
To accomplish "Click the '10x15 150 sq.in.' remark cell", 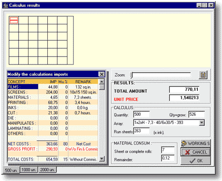I will tap(83, 92).
